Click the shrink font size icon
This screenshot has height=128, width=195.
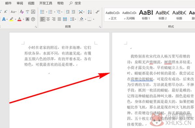[x=6, y=12]
